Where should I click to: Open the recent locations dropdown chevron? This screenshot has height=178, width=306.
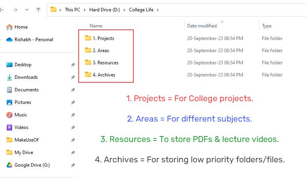27,10
